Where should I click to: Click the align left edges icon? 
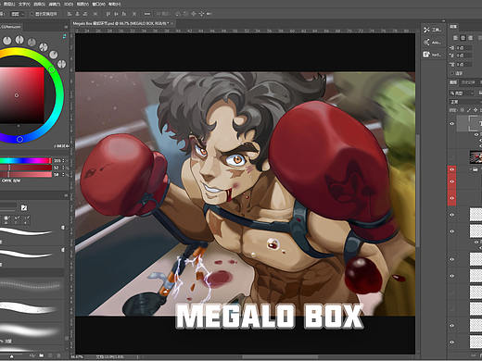[70, 14]
